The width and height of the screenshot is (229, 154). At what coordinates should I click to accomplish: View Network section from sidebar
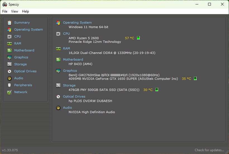21,92
